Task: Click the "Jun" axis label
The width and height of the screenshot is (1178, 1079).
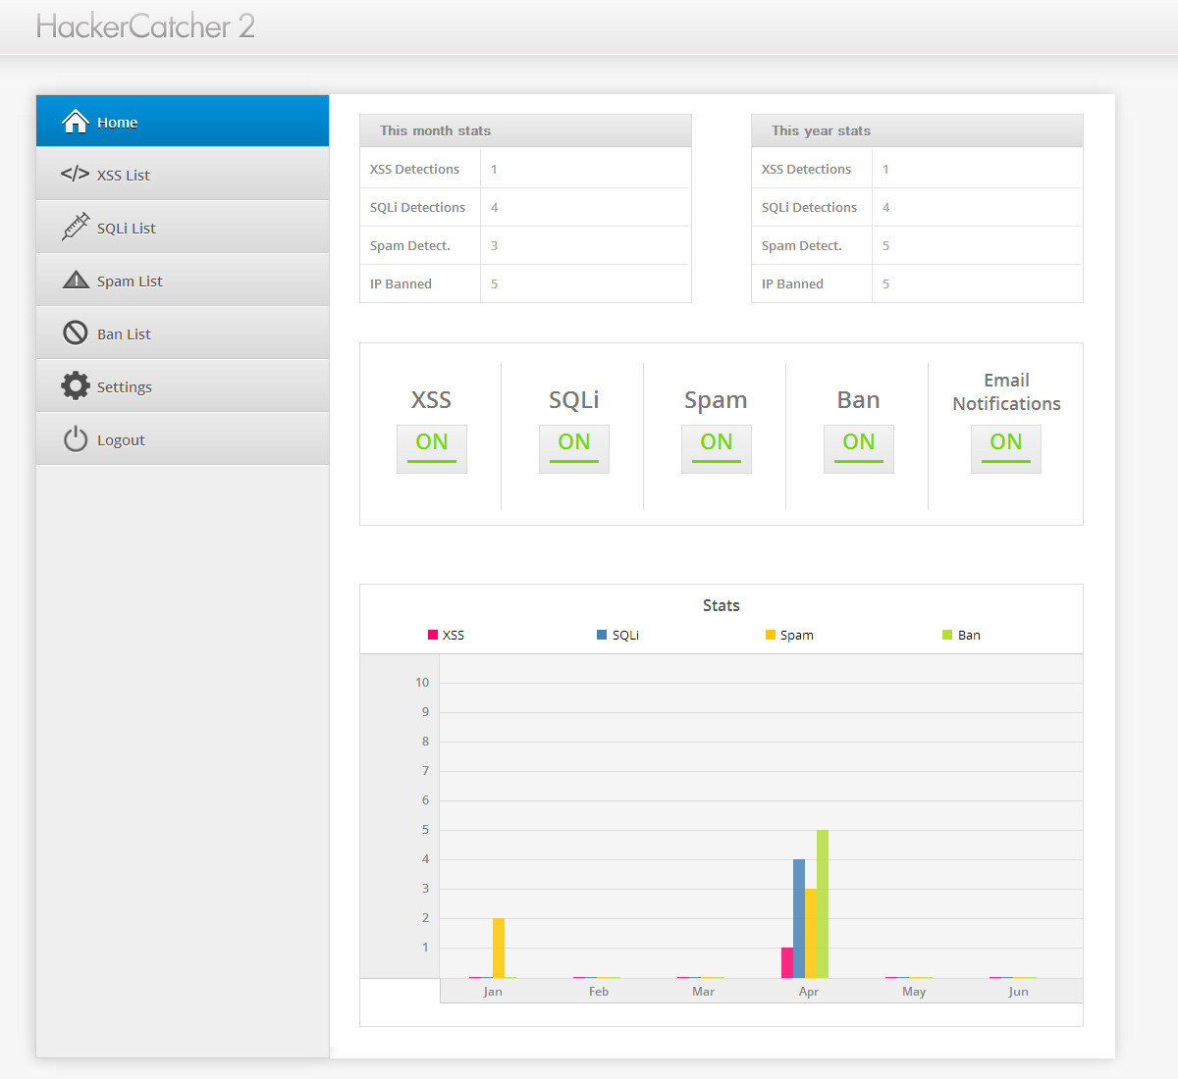Action: [x=1019, y=991]
